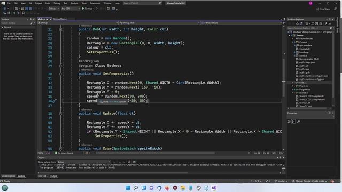The width and height of the screenshot is (342, 192).
Task: Open the Any CPU platform dropdown
Action: (70, 9)
